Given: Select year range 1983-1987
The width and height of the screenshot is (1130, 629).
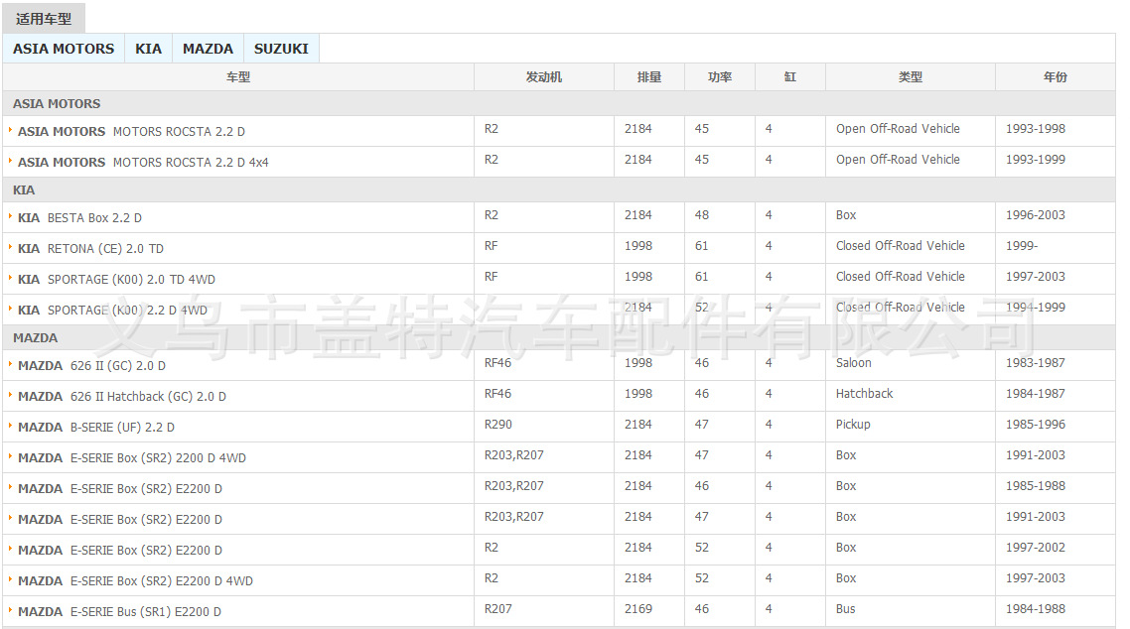Looking at the screenshot, I should click(1036, 363).
